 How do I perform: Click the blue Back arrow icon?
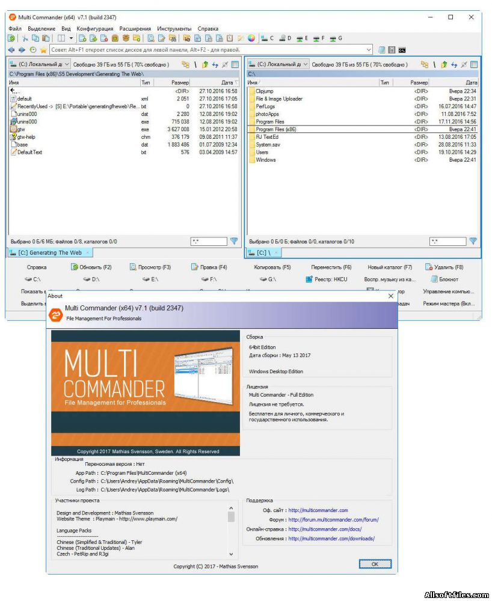(11, 50)
